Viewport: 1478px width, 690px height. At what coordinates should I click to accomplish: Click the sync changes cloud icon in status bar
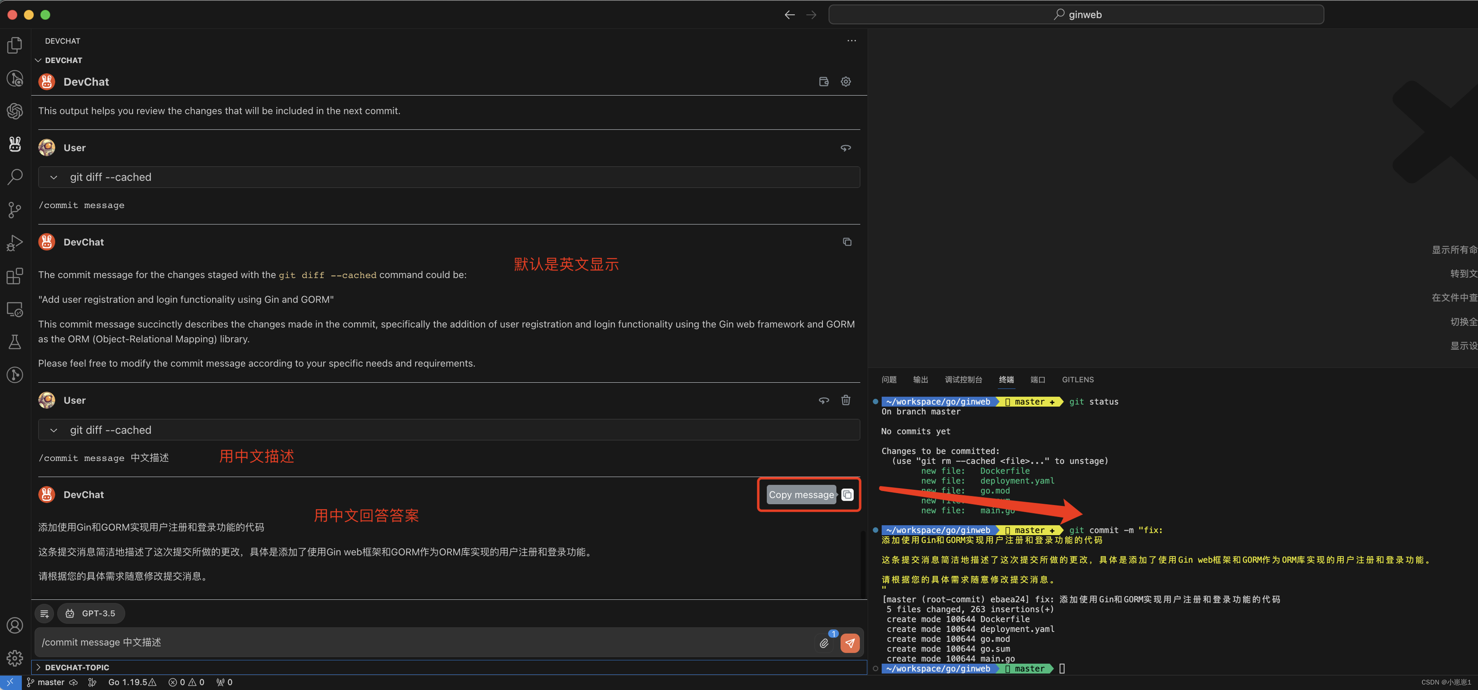coord(74,682)
